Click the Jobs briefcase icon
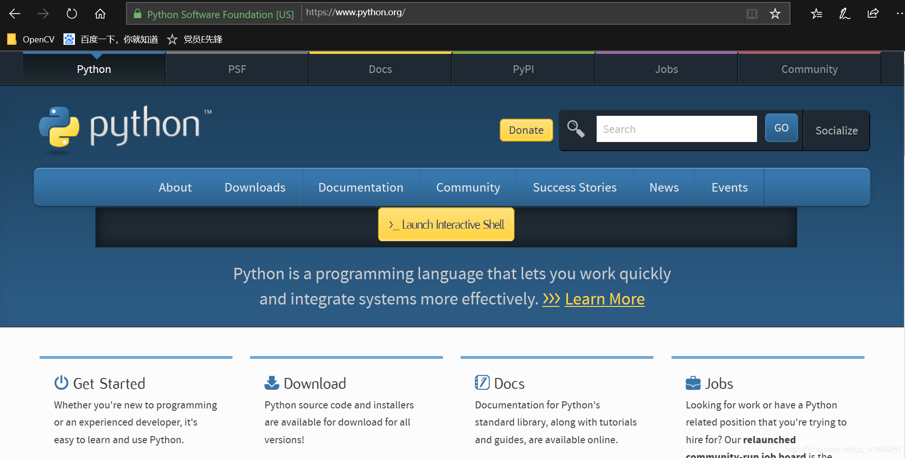The width and height of the screenshot is (905, 458). [x=693, y=383]
